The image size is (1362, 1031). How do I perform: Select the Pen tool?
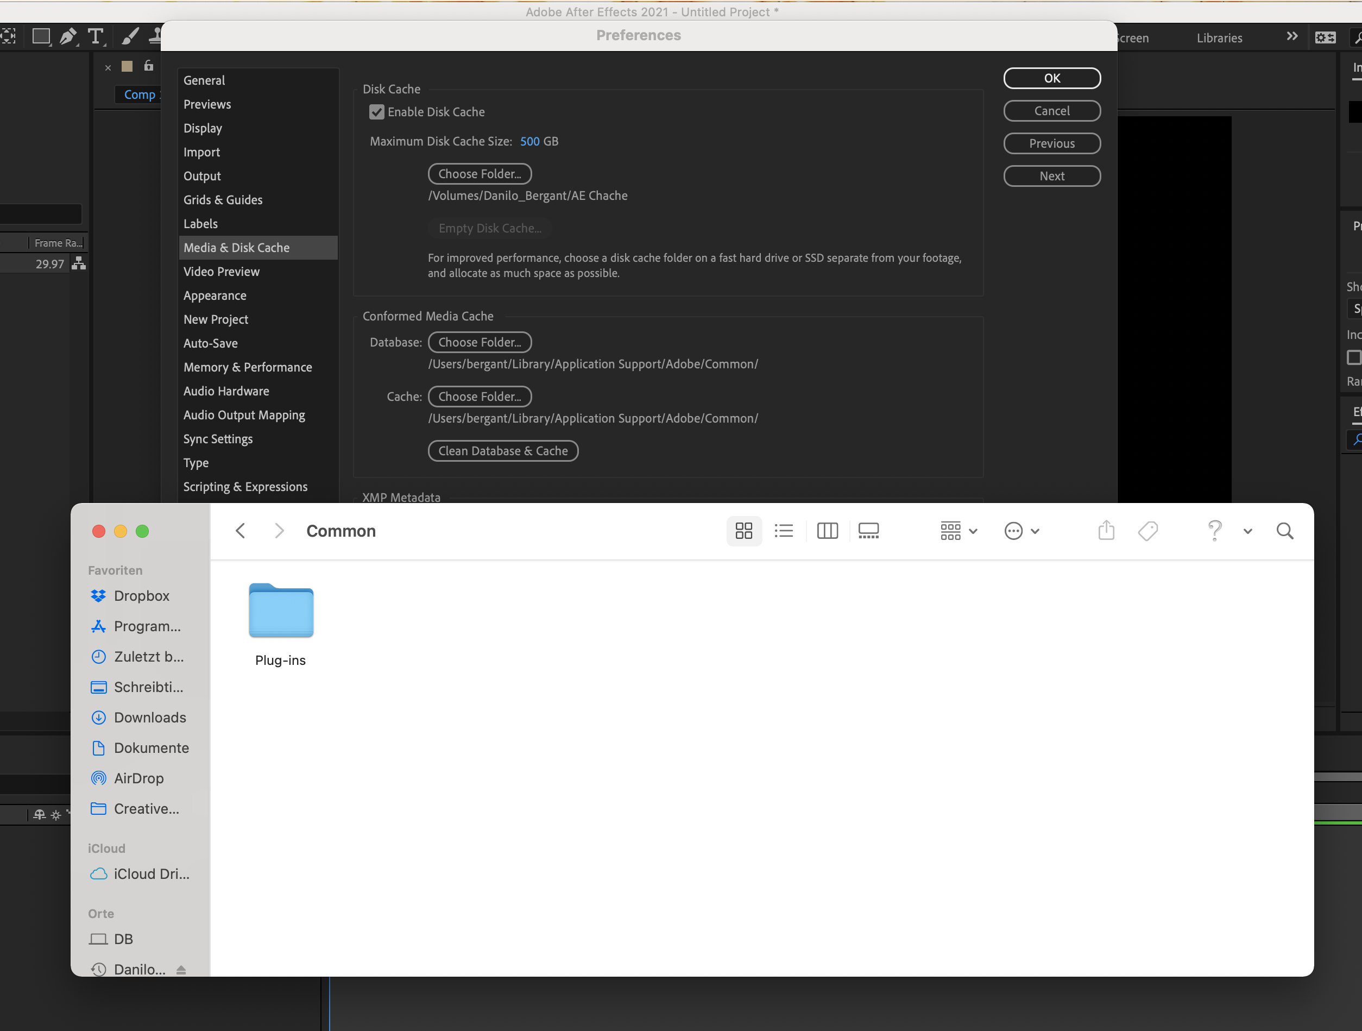tap(68, 36)
